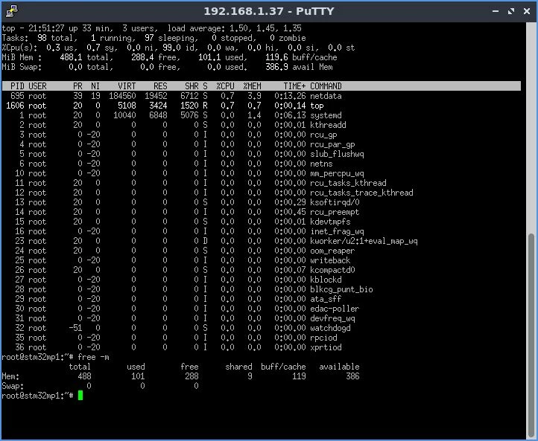
Task: Close the PuTTY session window
Action: (527, 11)
